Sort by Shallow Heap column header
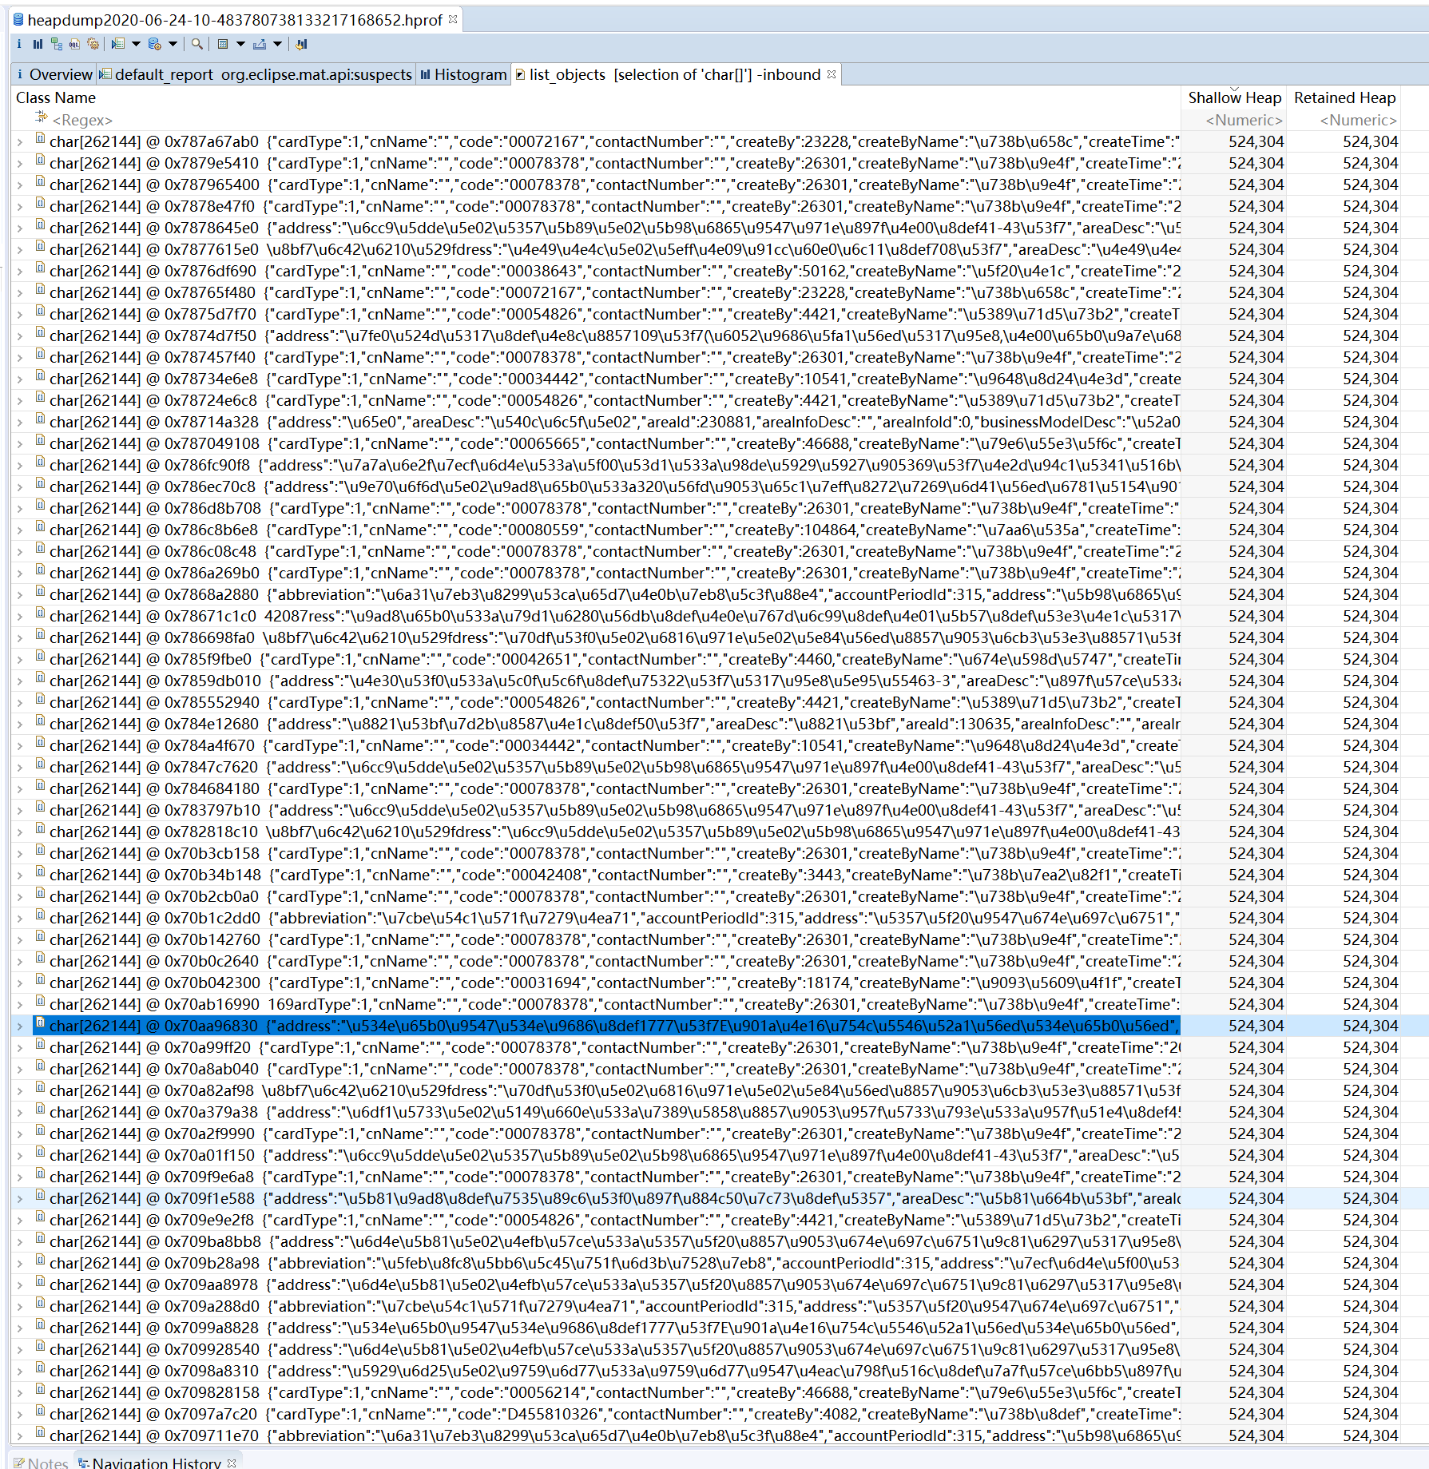The image size is (1429, 1469). point(1234,97)
